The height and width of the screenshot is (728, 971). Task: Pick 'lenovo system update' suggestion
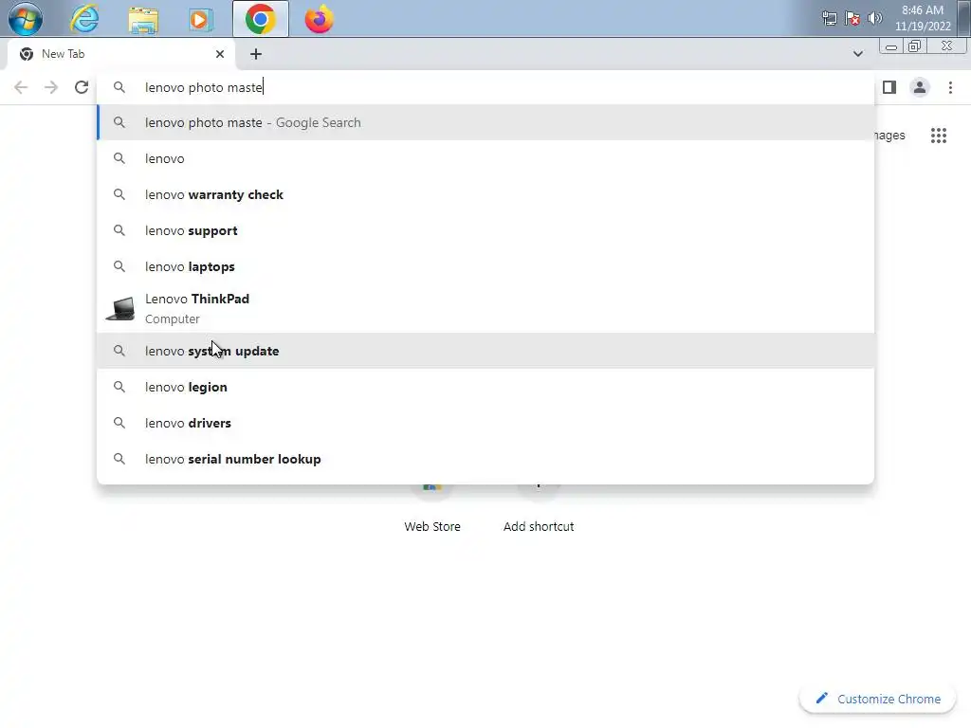click(485, 351)
